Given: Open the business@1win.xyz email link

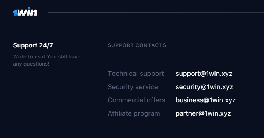Looking at the screenshot, I should pos(205,100).
